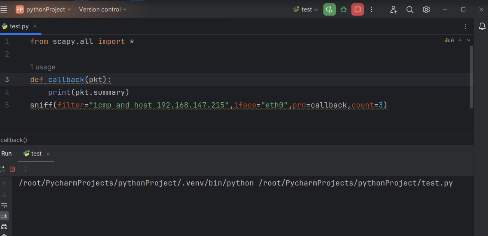Select the test tab in Run panel
This screenshot has height=236, width=488.
pos(33,154)
